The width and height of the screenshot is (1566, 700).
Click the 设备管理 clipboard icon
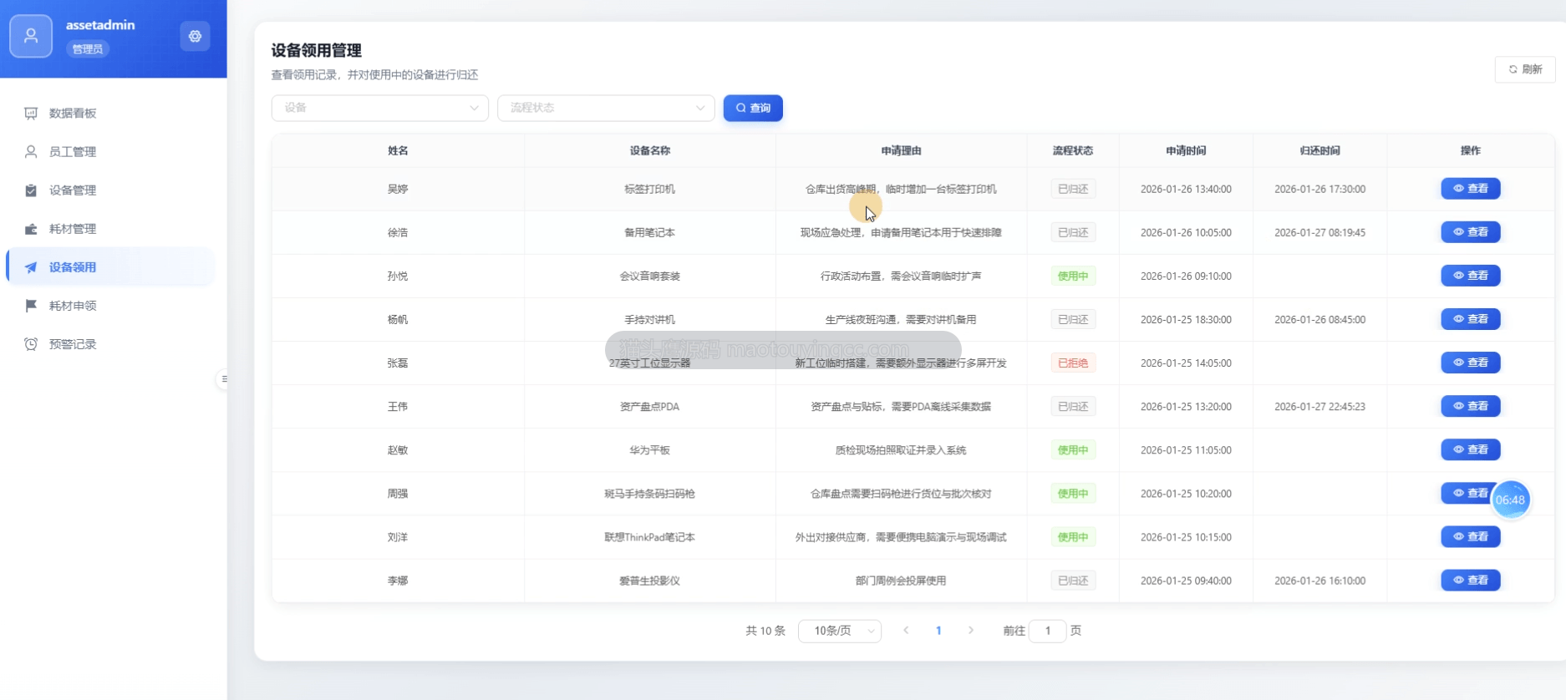(x=31, y=190)
